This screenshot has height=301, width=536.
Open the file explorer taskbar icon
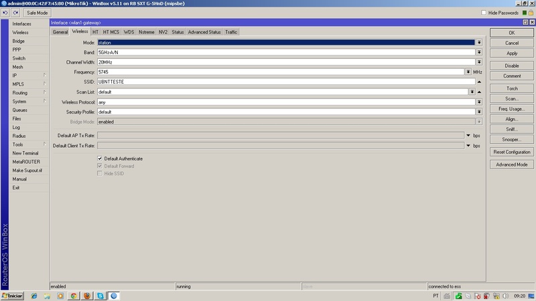(x=47, y=296)
